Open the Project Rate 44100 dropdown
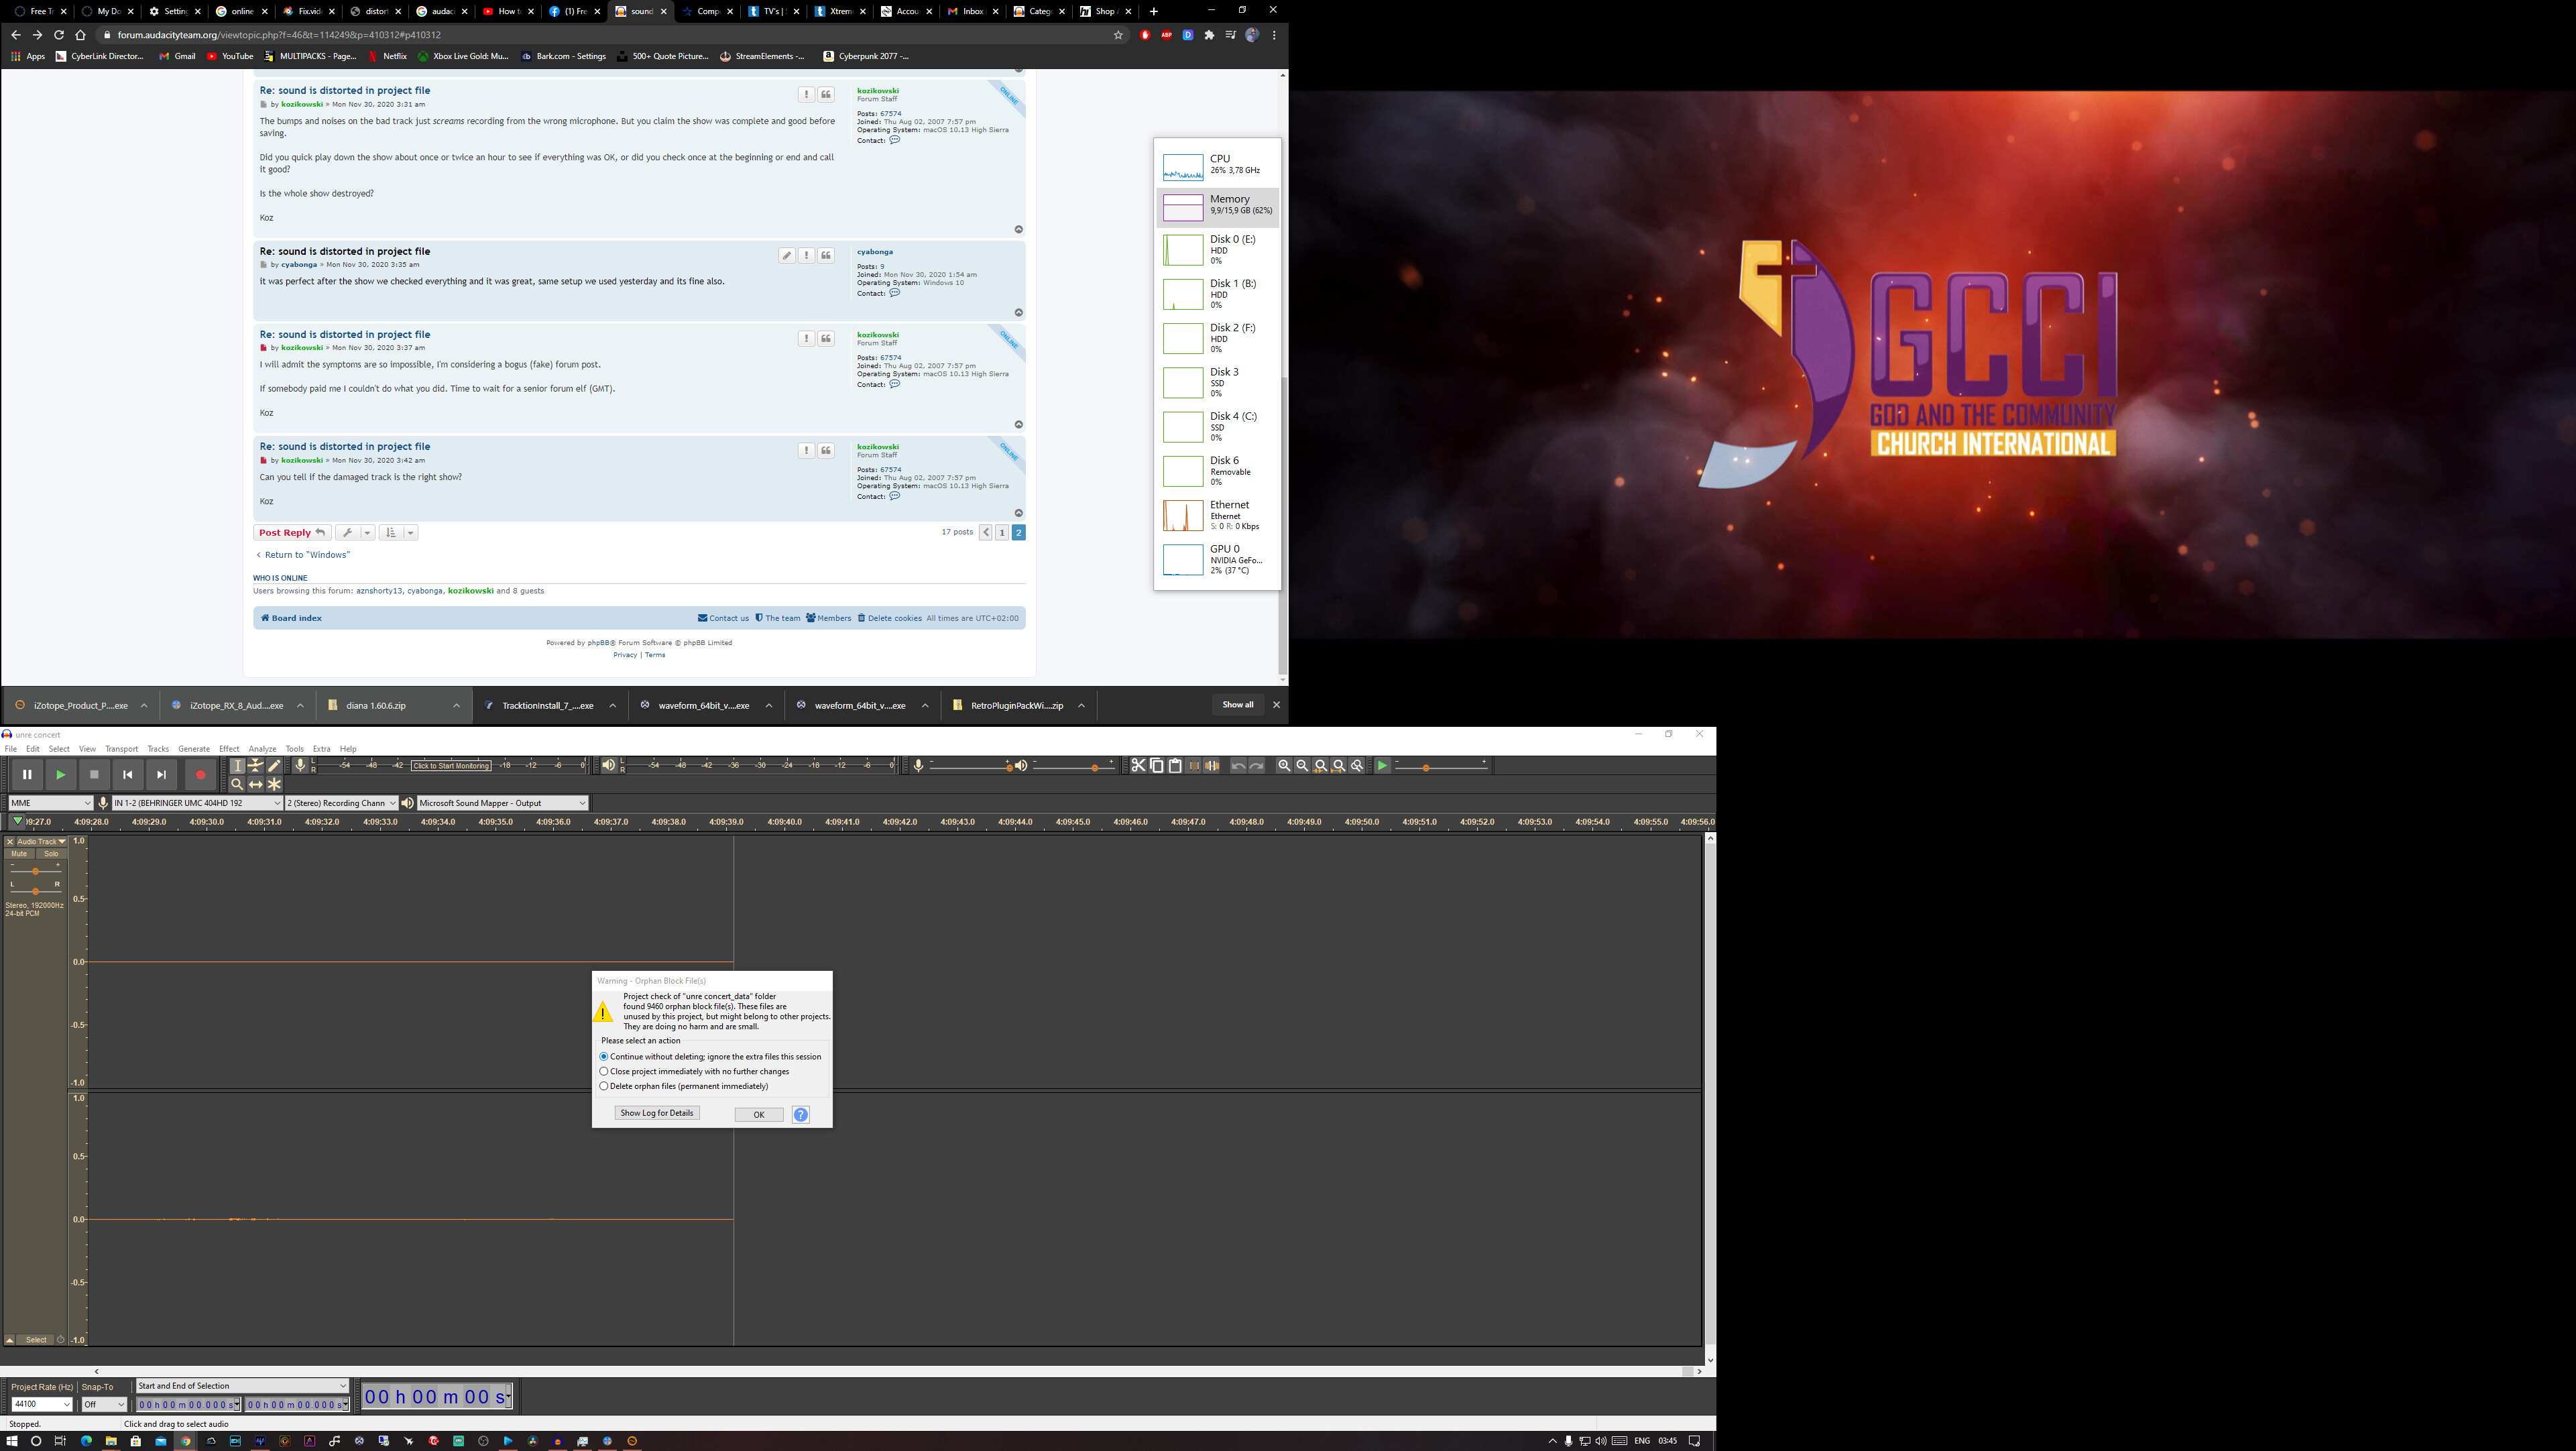 pyautogui.click(x=41, y=1405)
